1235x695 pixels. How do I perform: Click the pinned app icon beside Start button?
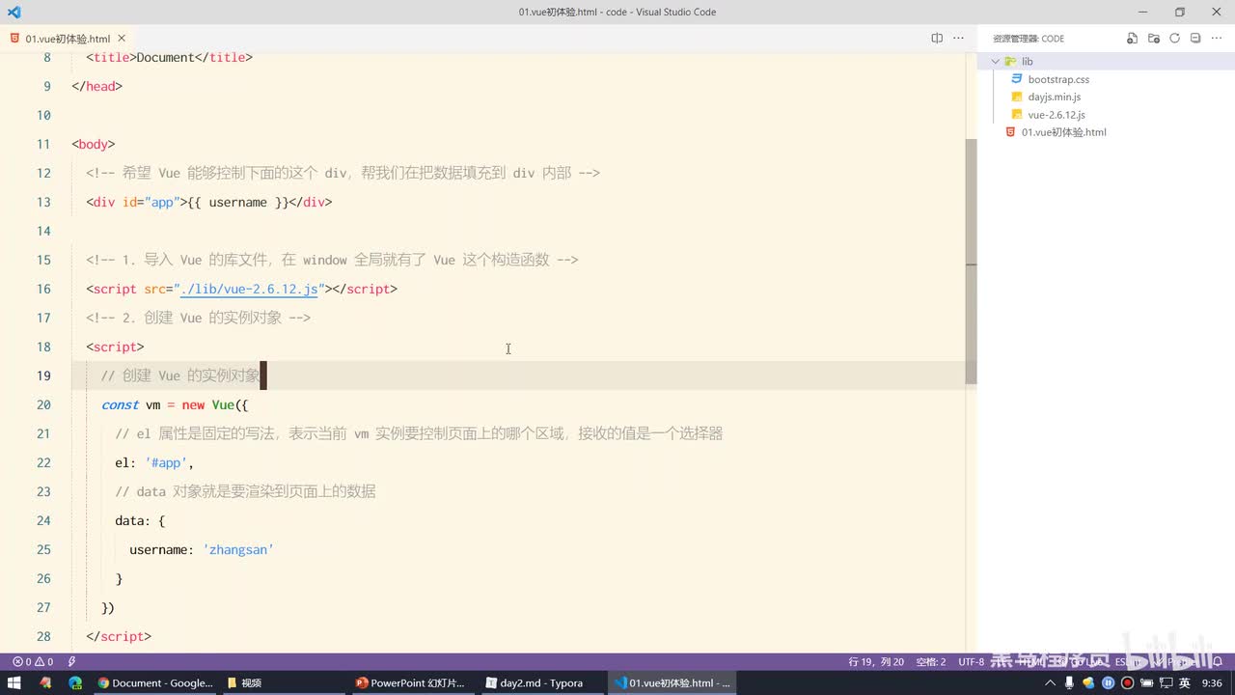pyautogui.click(x=45, y=682)
